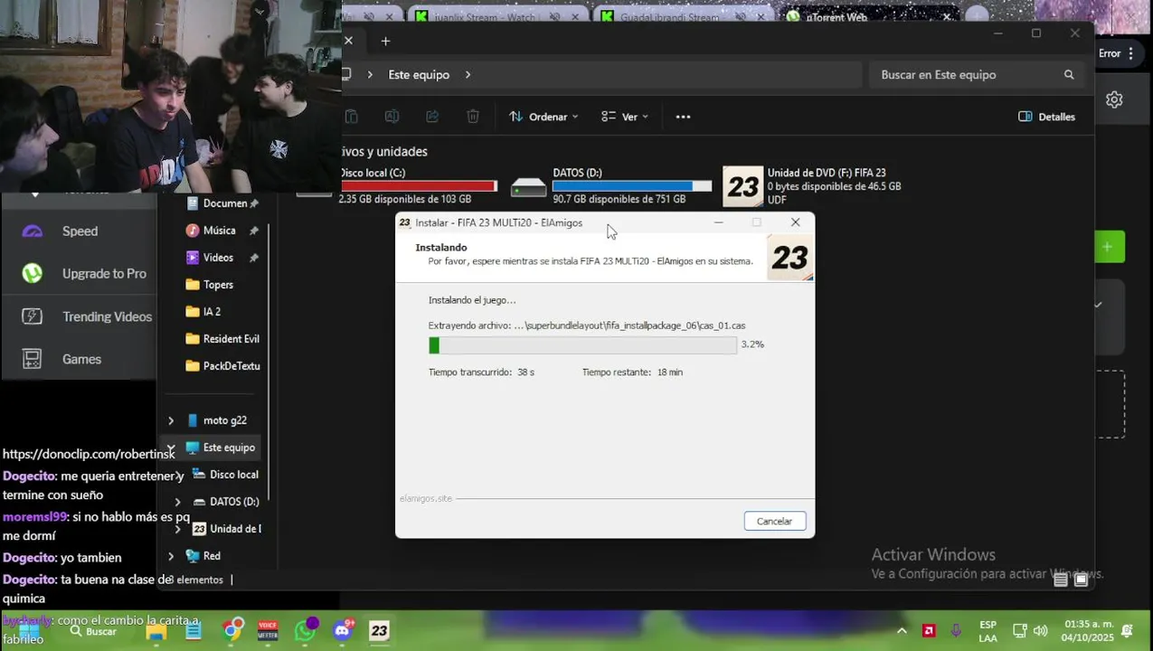Click Este equipo in the address bar
This screenshot has height=651, width=1153.
pyautogui.click(x=419, y=75)
